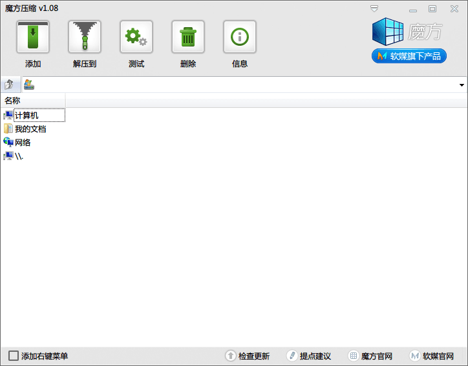The height and width of the screenshot is (366, 468).
Task: Click the 删除 label text
Action: point(188,63)
